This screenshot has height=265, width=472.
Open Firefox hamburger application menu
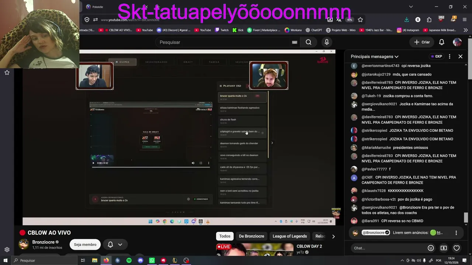click(465, 20)
